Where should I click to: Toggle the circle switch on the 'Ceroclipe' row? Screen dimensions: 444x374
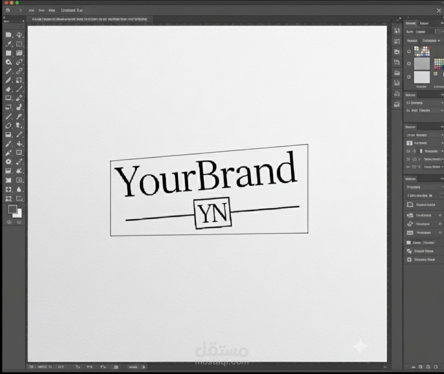(x=440, y=224)
